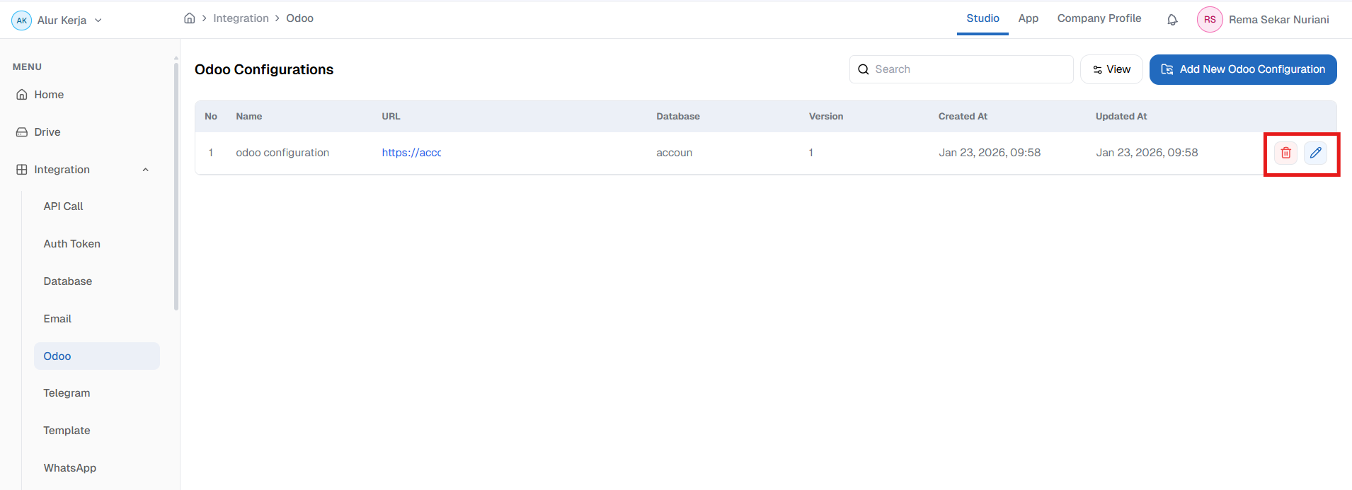Click the No column header
The width and height of the screenshot is (1352, 490).
[211, 117]
